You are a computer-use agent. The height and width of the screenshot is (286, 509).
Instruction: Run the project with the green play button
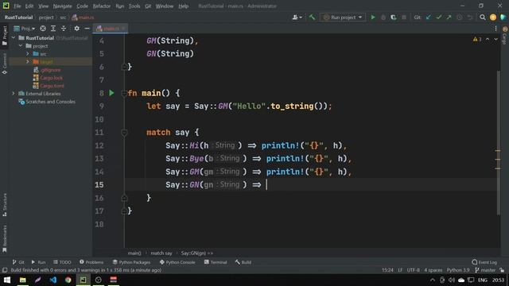(373, 17)
